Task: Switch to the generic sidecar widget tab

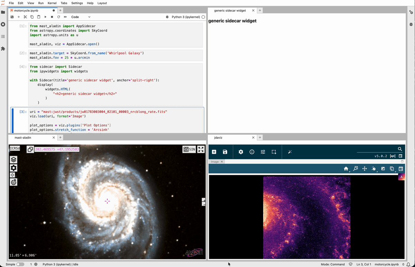Action: (230, 10)
